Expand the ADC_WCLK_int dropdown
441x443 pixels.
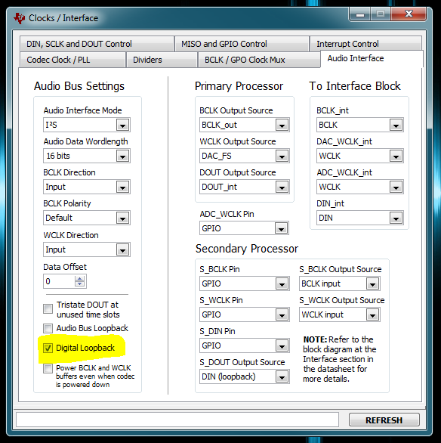tap(359, 187)
